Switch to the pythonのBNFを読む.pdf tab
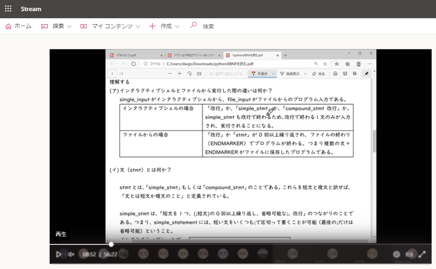The width and height of the screenshot is (436, 269). tap(249, 55)
